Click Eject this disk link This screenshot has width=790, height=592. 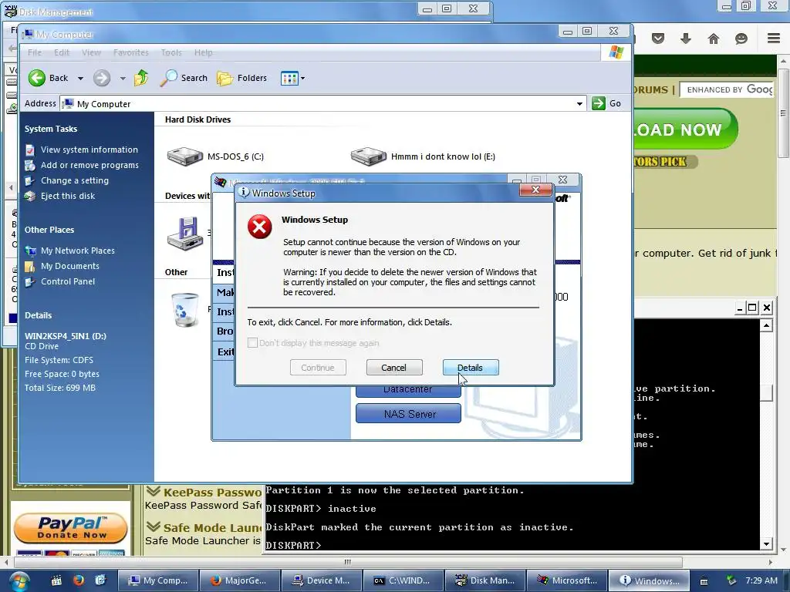point(68,196)
